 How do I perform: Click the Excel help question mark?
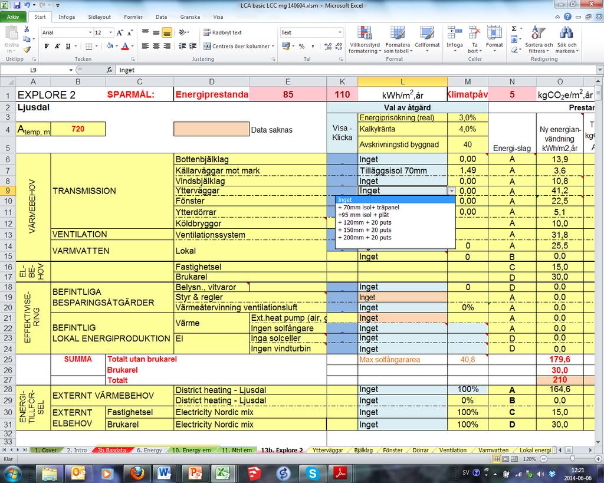coord(567,17)
